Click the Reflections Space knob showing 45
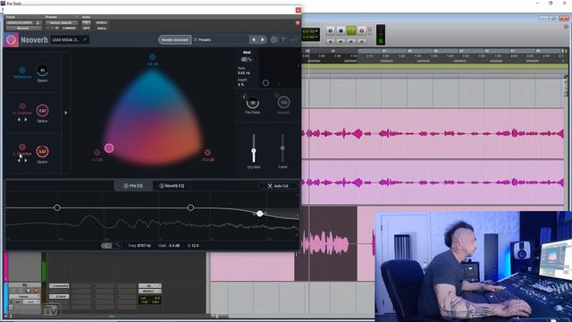 coord(42,70)
